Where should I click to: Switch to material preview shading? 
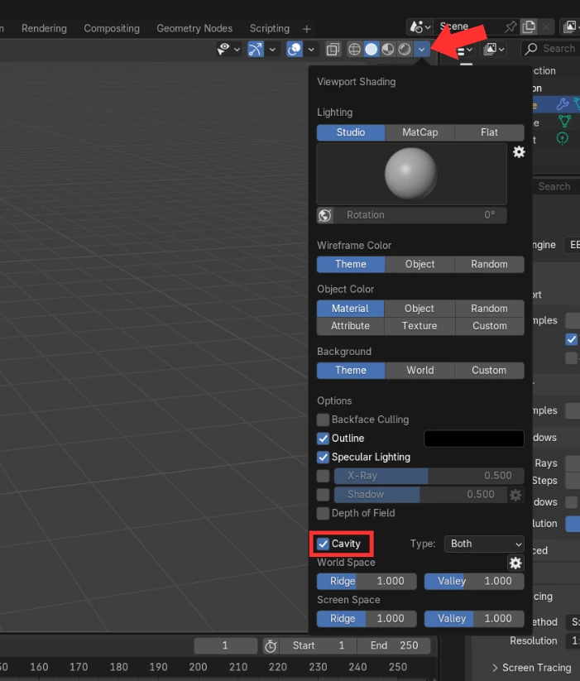388,49
